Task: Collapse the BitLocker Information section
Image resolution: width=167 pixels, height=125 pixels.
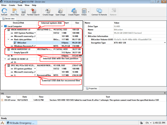Action: tap(86, 36)
